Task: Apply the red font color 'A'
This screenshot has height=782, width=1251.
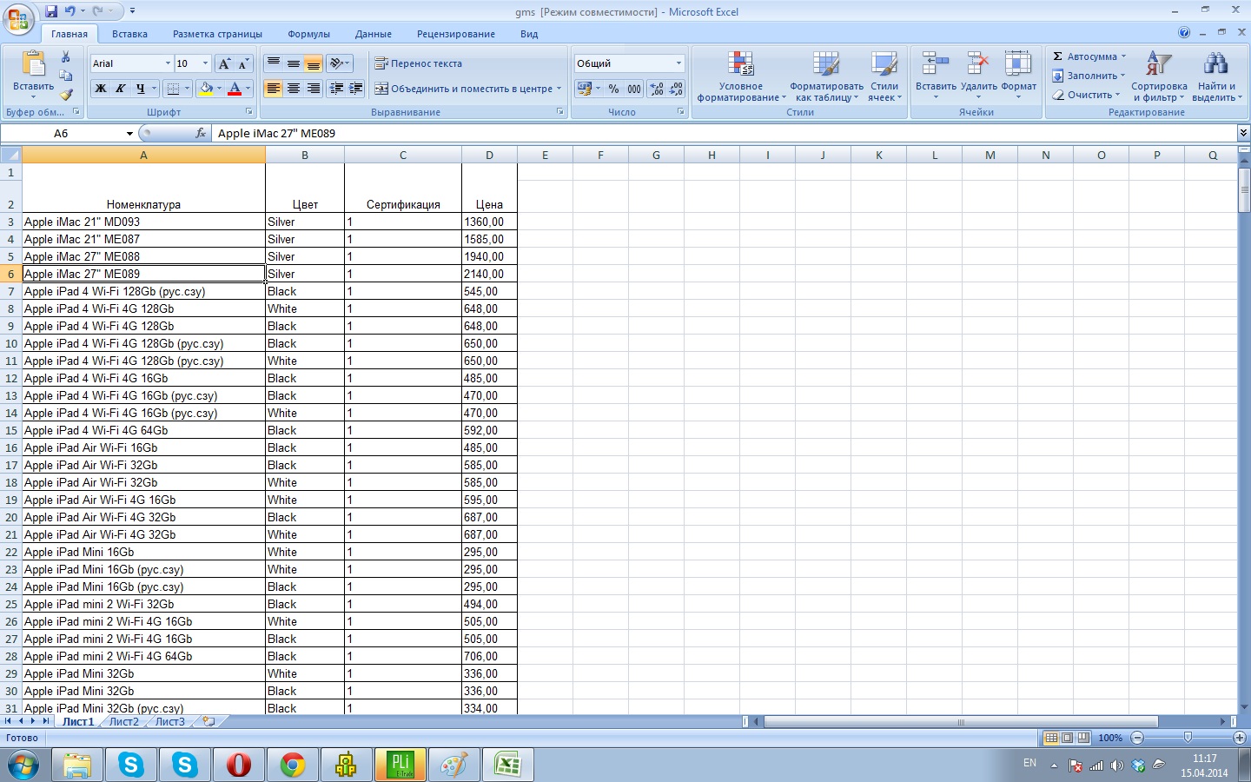Action: tap(234, 89)
